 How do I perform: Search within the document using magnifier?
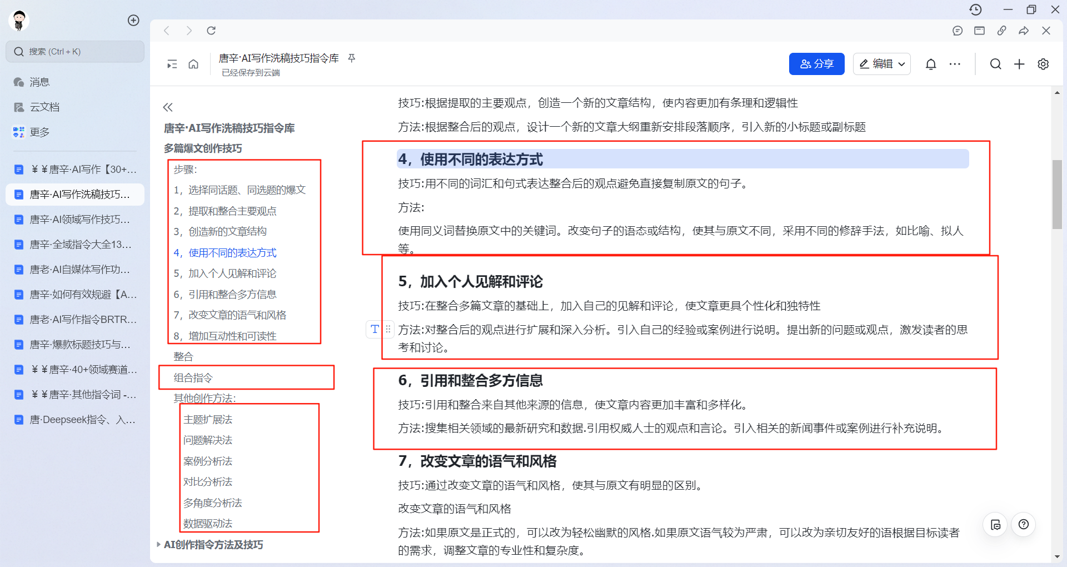[x=995, y=64]
